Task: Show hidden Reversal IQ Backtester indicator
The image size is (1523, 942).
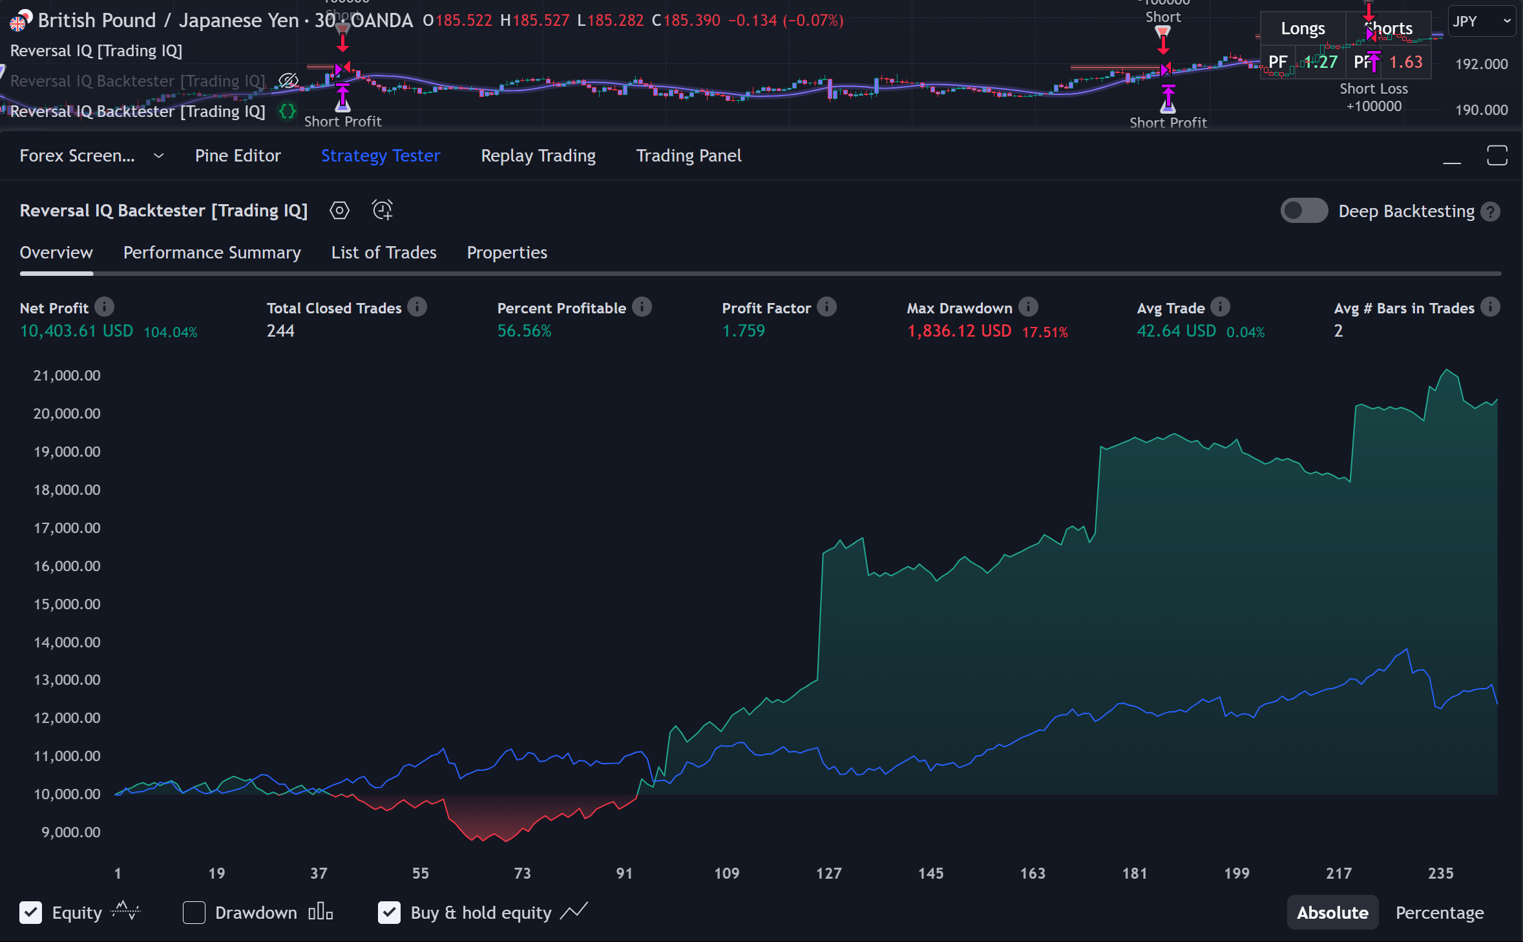Action: click(x=288, y=81)
